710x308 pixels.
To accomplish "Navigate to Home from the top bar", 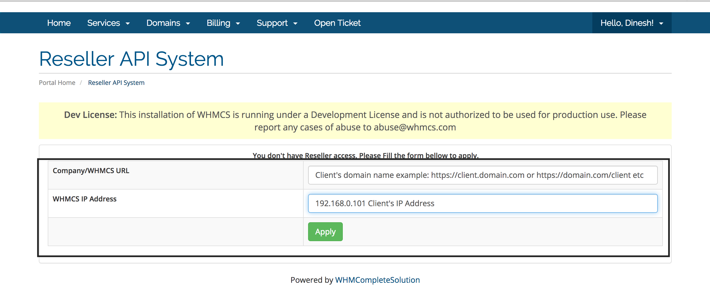I will coord(59,23).
